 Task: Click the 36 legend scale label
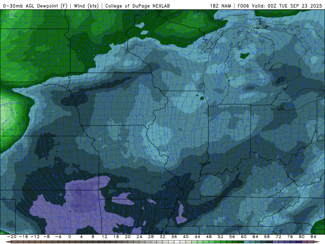click(x=174, y=237)
